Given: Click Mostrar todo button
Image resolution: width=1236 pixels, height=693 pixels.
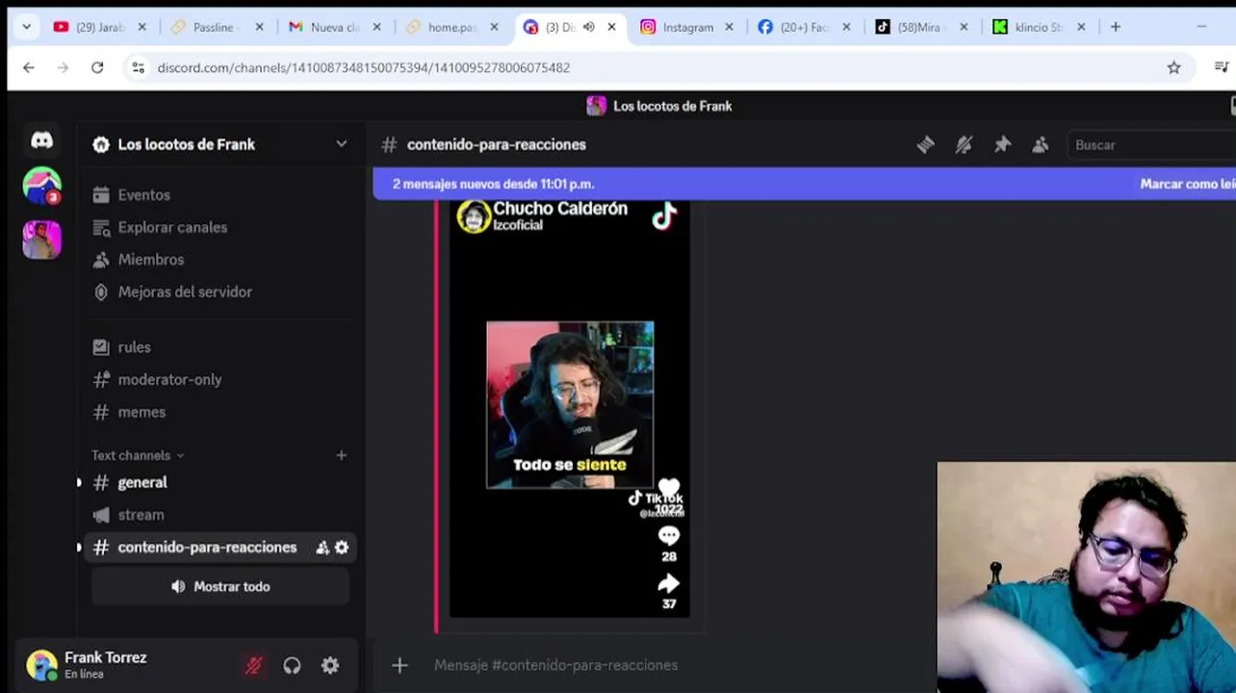Looking at the screenshot, I should point(220,586).
